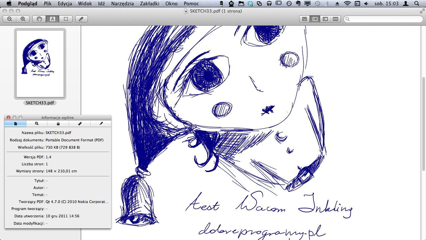Open the Edycja menu

pos(66,4)
